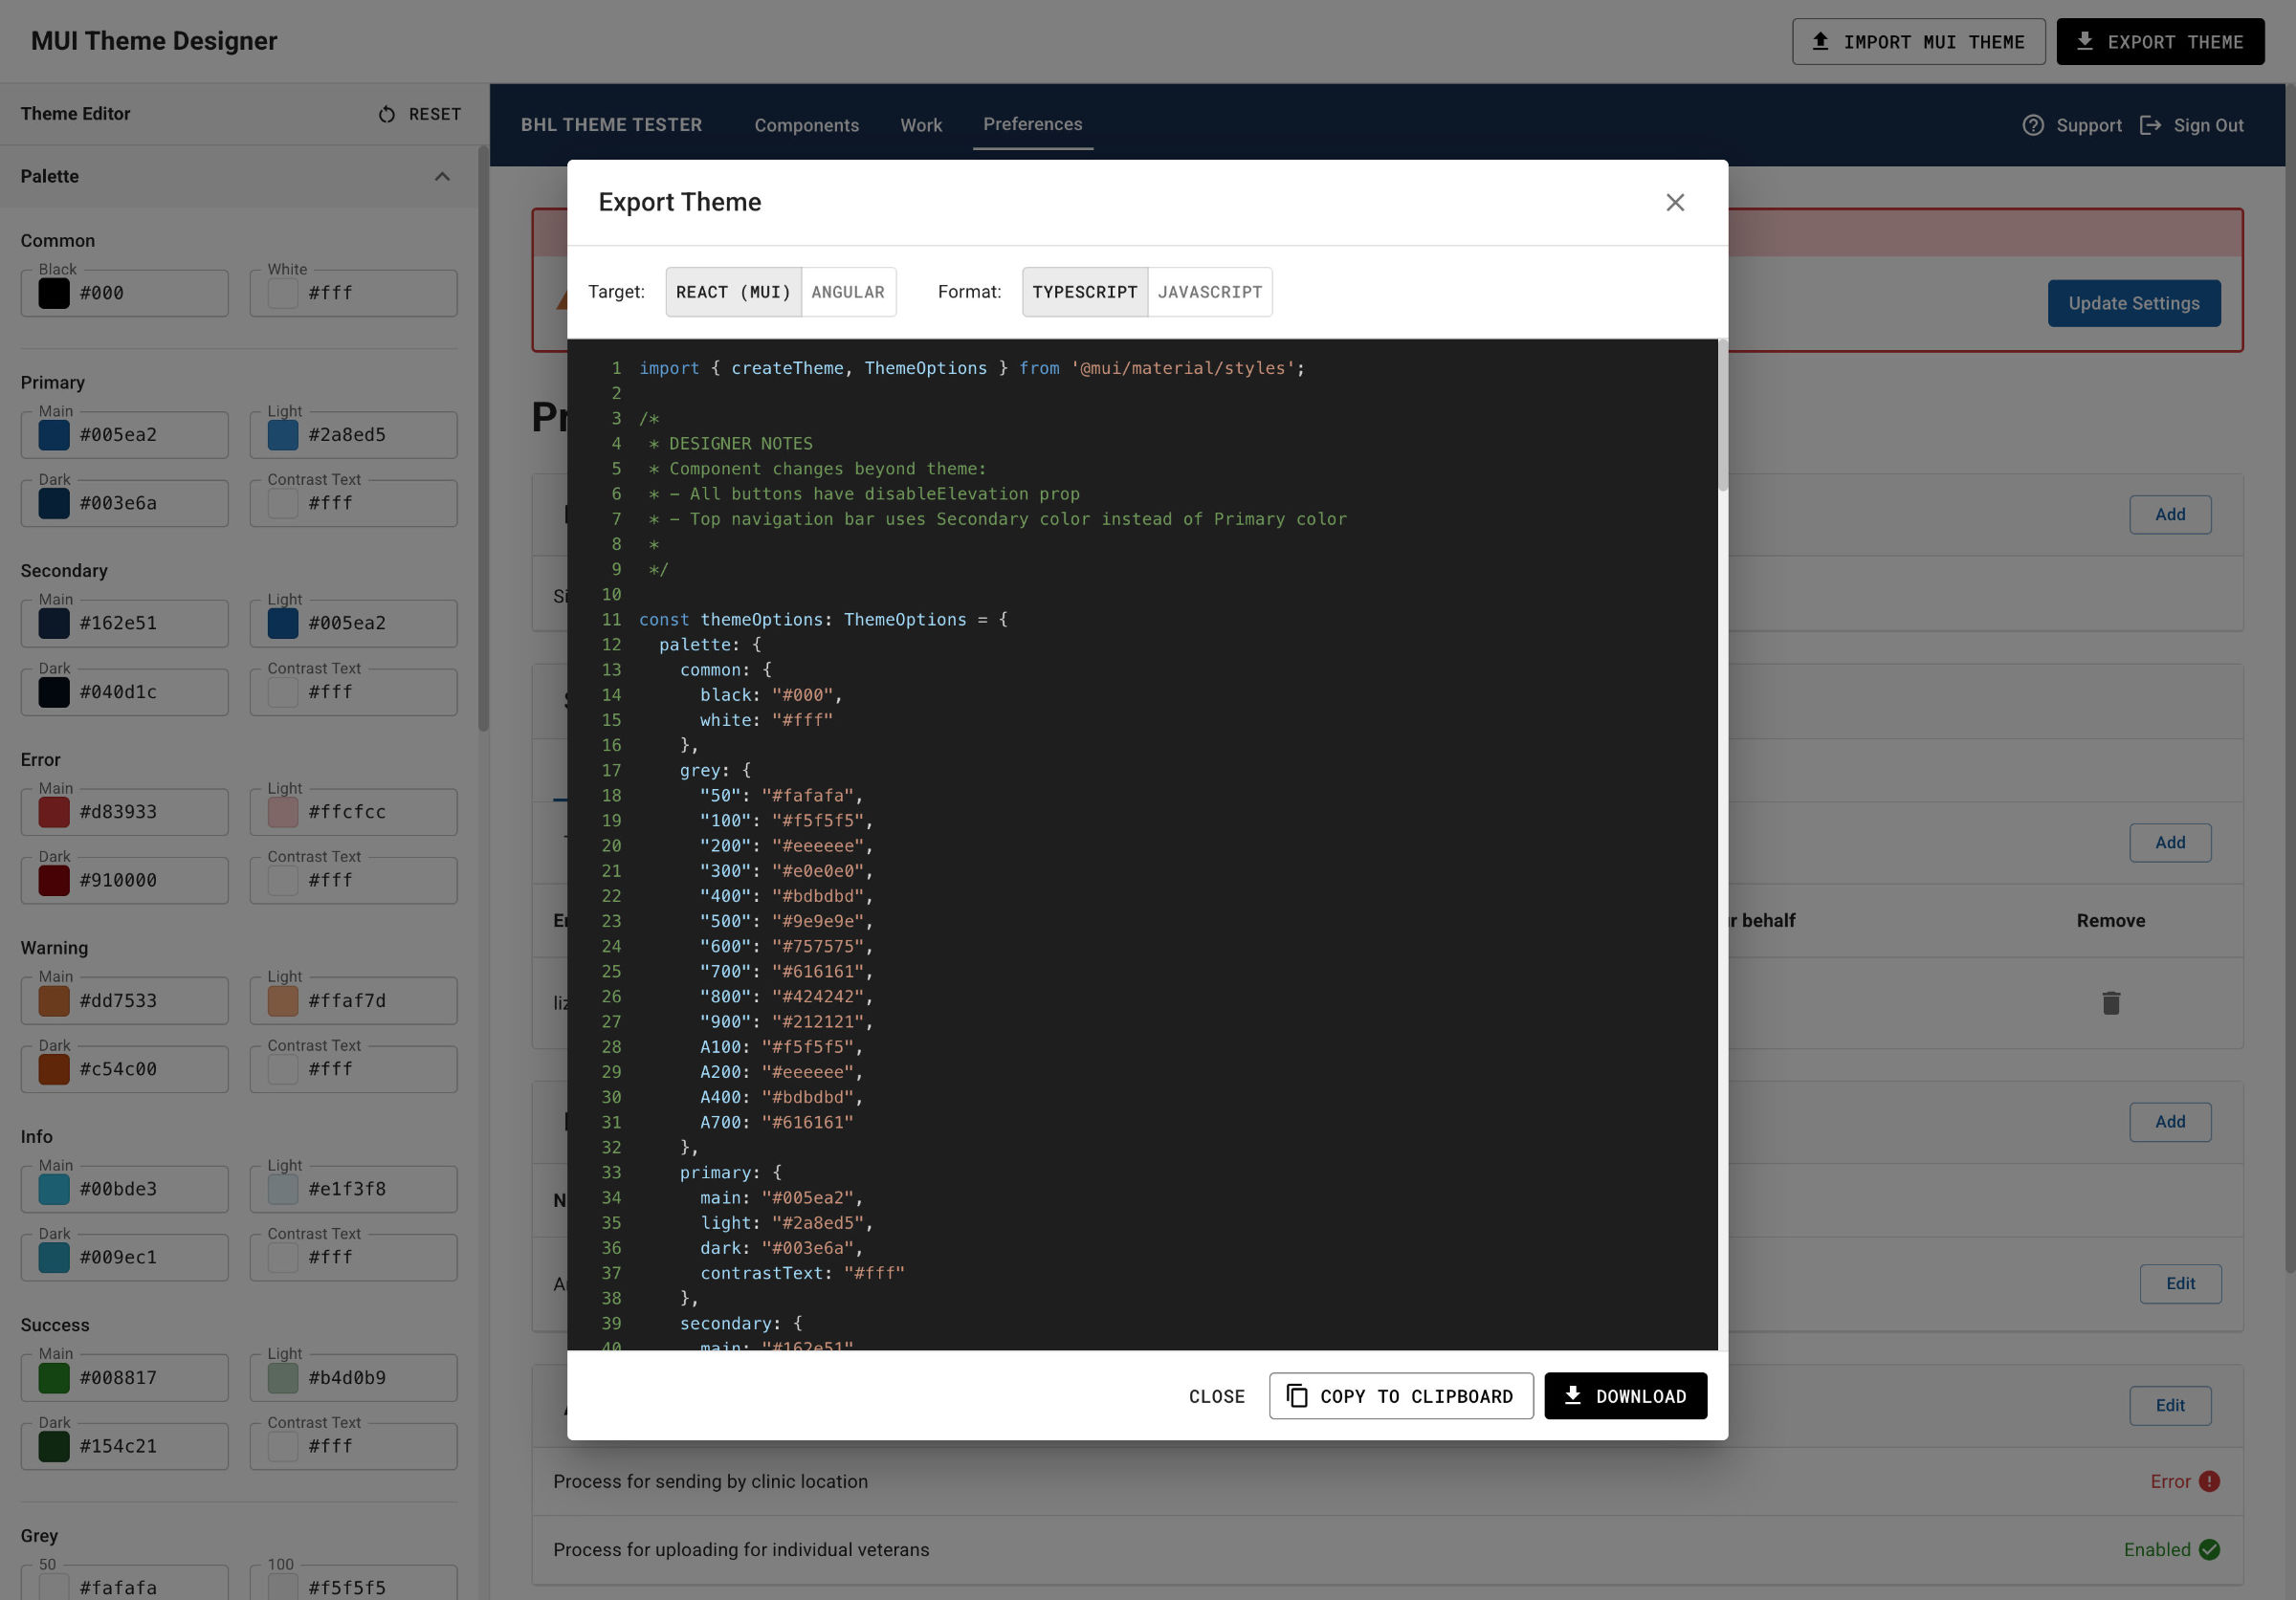Click the Update Settings button
This screenshot has width=2296, height=1600.
click(2134, 303)
